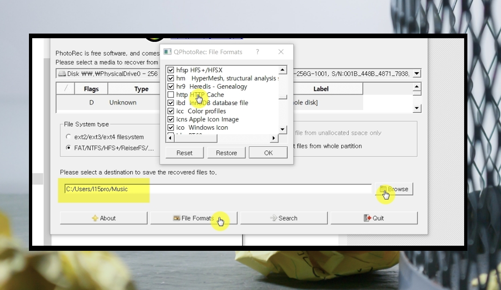This screenshot has width=501, height=290.
Task: Click the format list scroll right arrow
Action: pos(274,138)
